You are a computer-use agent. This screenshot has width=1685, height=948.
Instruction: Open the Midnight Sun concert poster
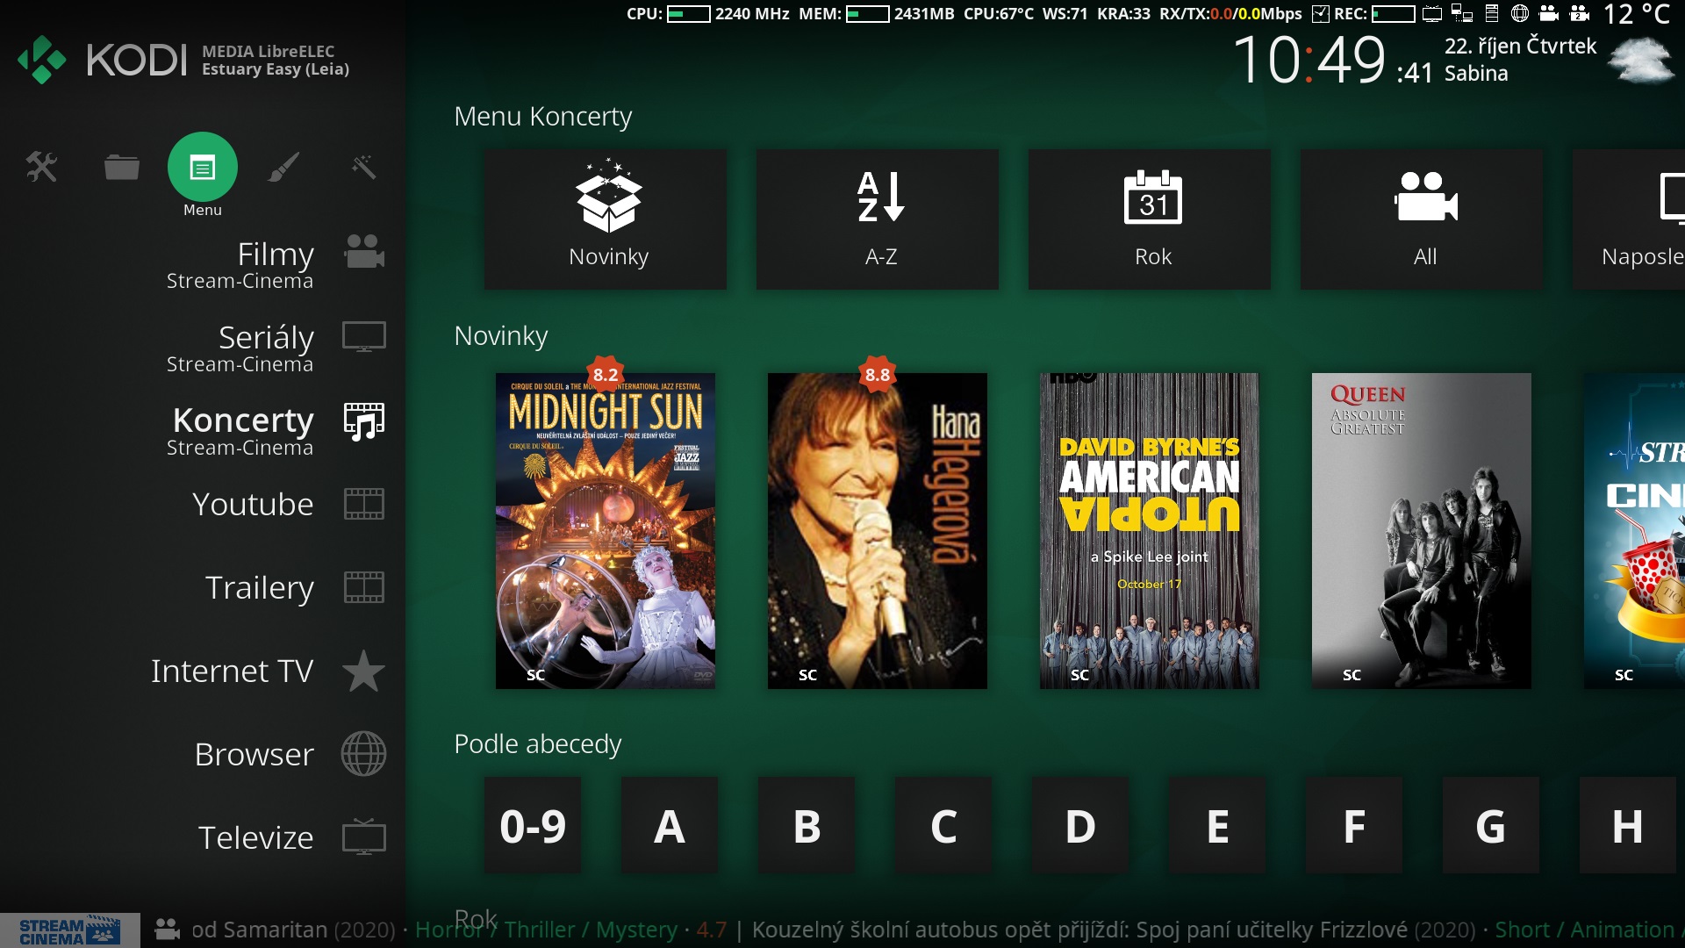pyautogui.click(x=606, y=531)
